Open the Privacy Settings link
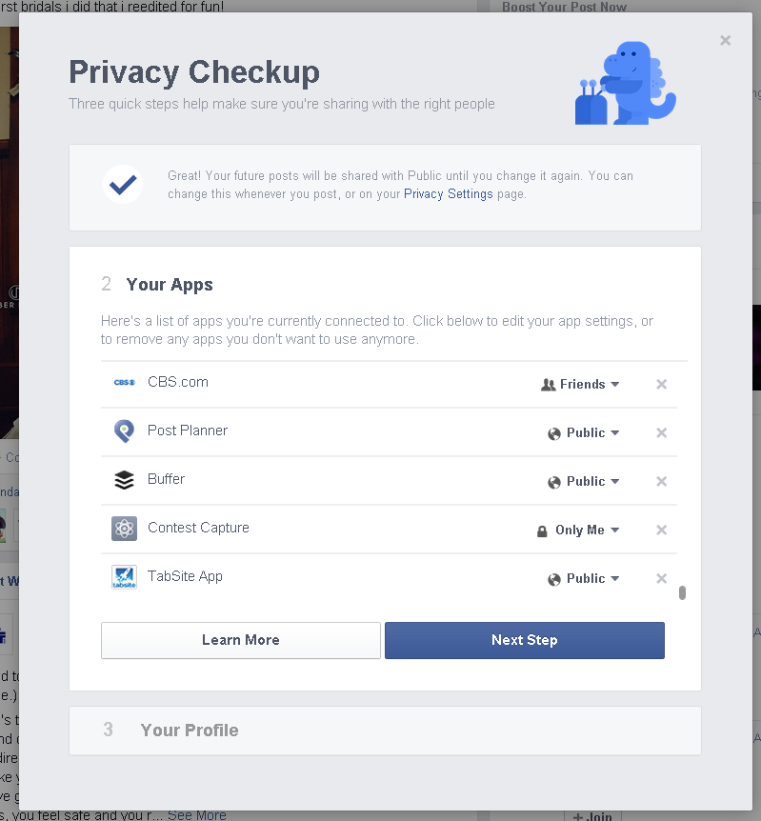761x821 pixels. (x=449, y=194)
